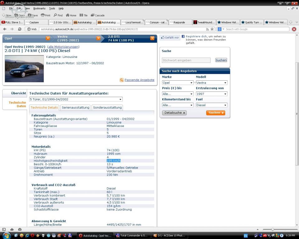The image size is (299, 239).
Task: Click the Opera Turbo gauge icon
Action: coord(20,229)
